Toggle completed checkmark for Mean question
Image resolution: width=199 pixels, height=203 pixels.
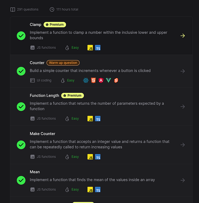point(21,180)
